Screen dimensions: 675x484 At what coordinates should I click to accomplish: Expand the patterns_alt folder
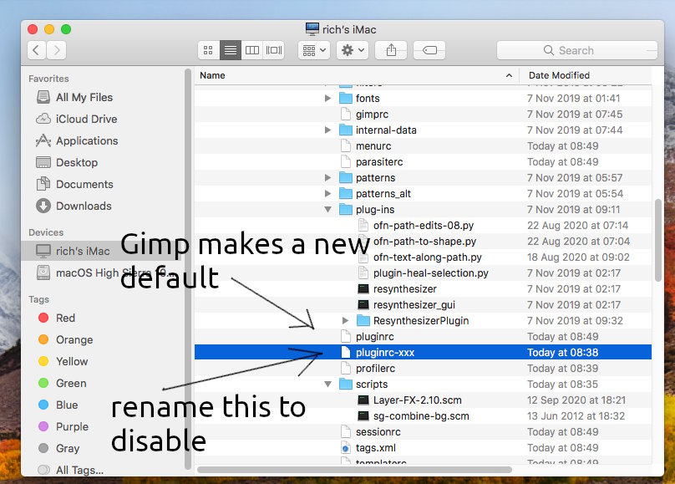(327, 194)
